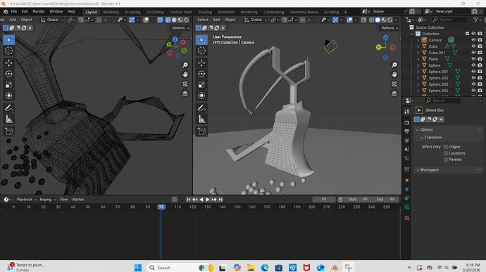
Task: Click the current frame 99 marker
Action: 161,207
